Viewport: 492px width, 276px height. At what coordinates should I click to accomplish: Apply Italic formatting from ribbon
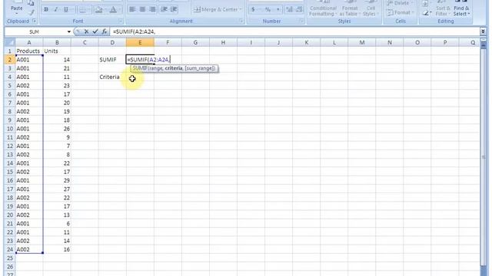click(56, 9)
